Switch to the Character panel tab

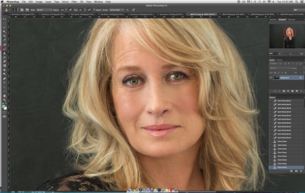[x=292, y=20]
